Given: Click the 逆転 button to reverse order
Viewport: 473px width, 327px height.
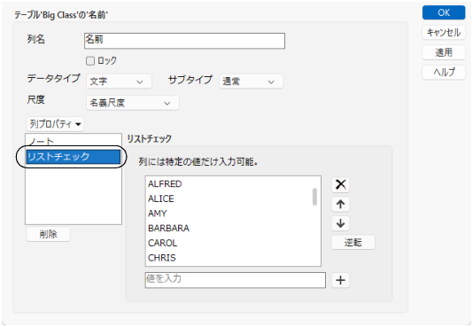Looking at the screenshot, I should pyautogui.click(x=353, y=242).
